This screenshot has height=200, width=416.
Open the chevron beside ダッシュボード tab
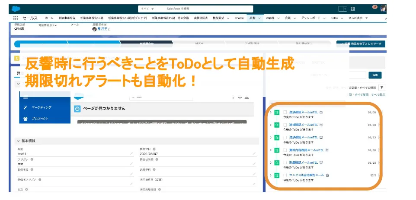(x=324, y=18)
